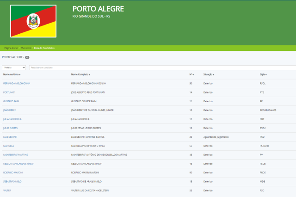Focus the candidate search field
The width and height of the screenshot is (296, 197).
click(162, 68)
